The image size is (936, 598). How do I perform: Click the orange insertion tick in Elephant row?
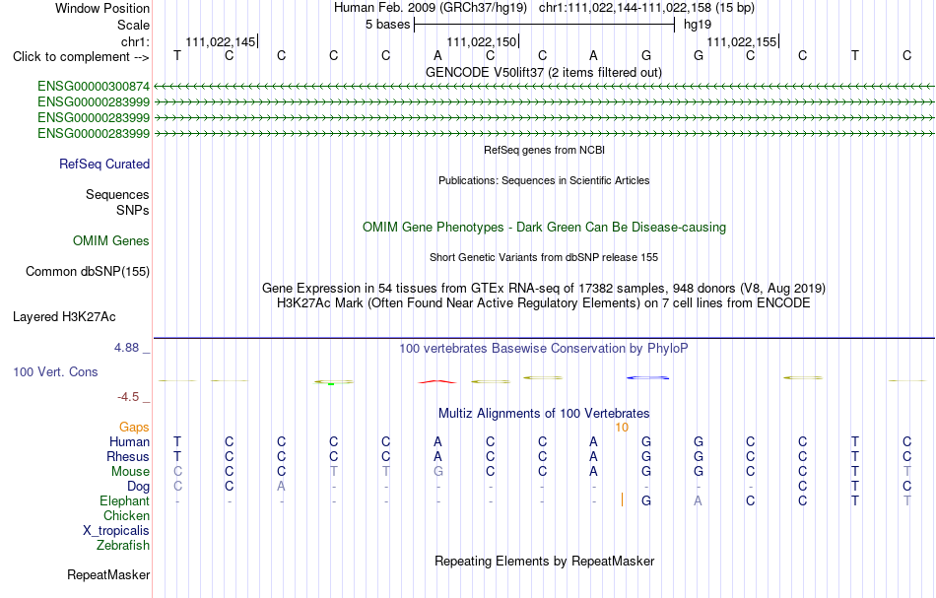coord(622,499)
